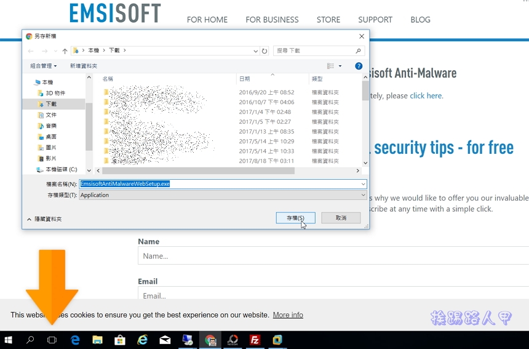Click the back navigation arrow in dialog
Viewport: 529px width, 349px height.
coord(31,51)
